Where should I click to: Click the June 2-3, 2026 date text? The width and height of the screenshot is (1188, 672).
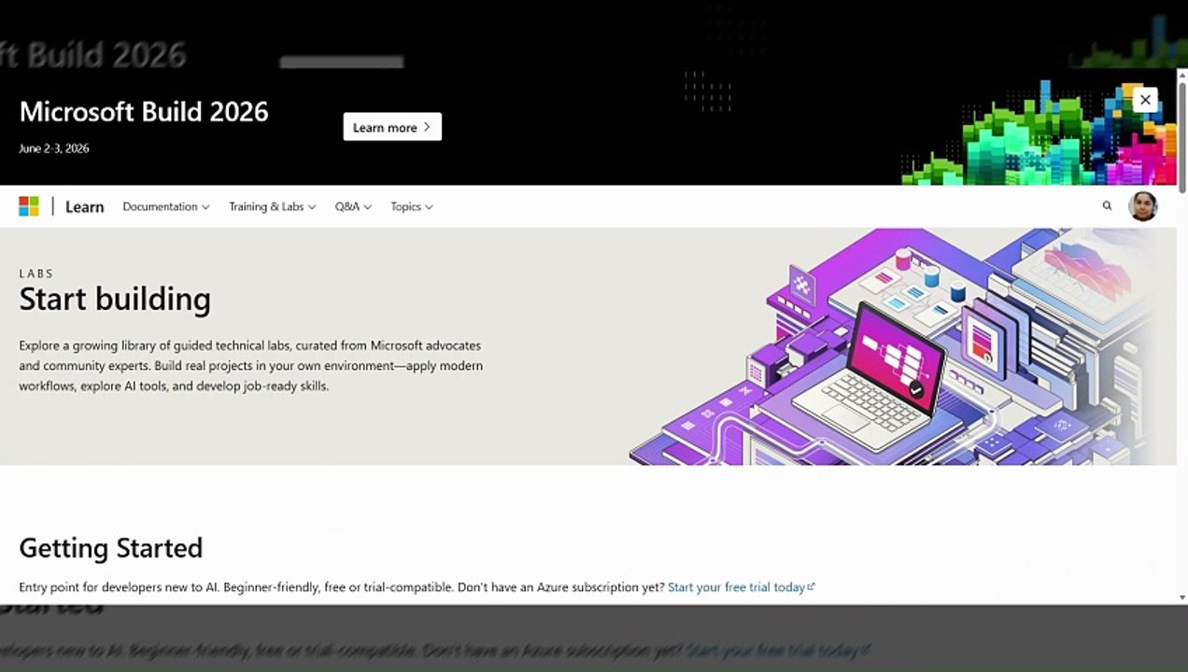tap(54, 148)
